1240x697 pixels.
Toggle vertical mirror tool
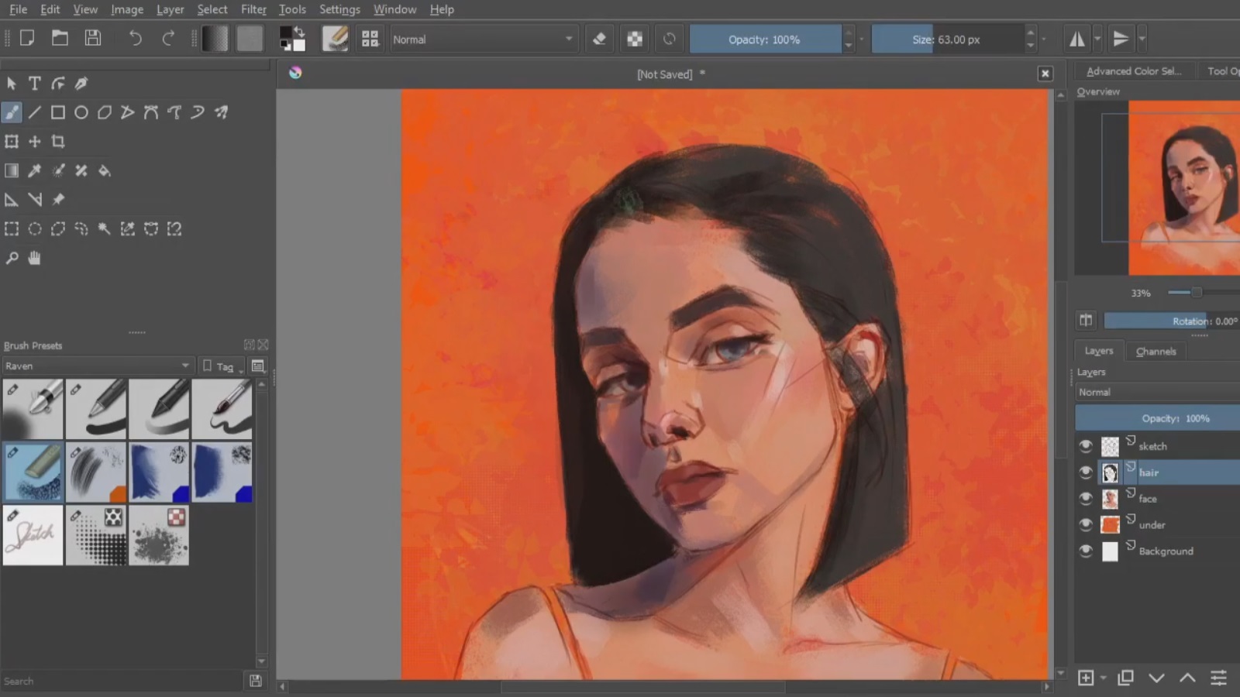point(1121,39)
